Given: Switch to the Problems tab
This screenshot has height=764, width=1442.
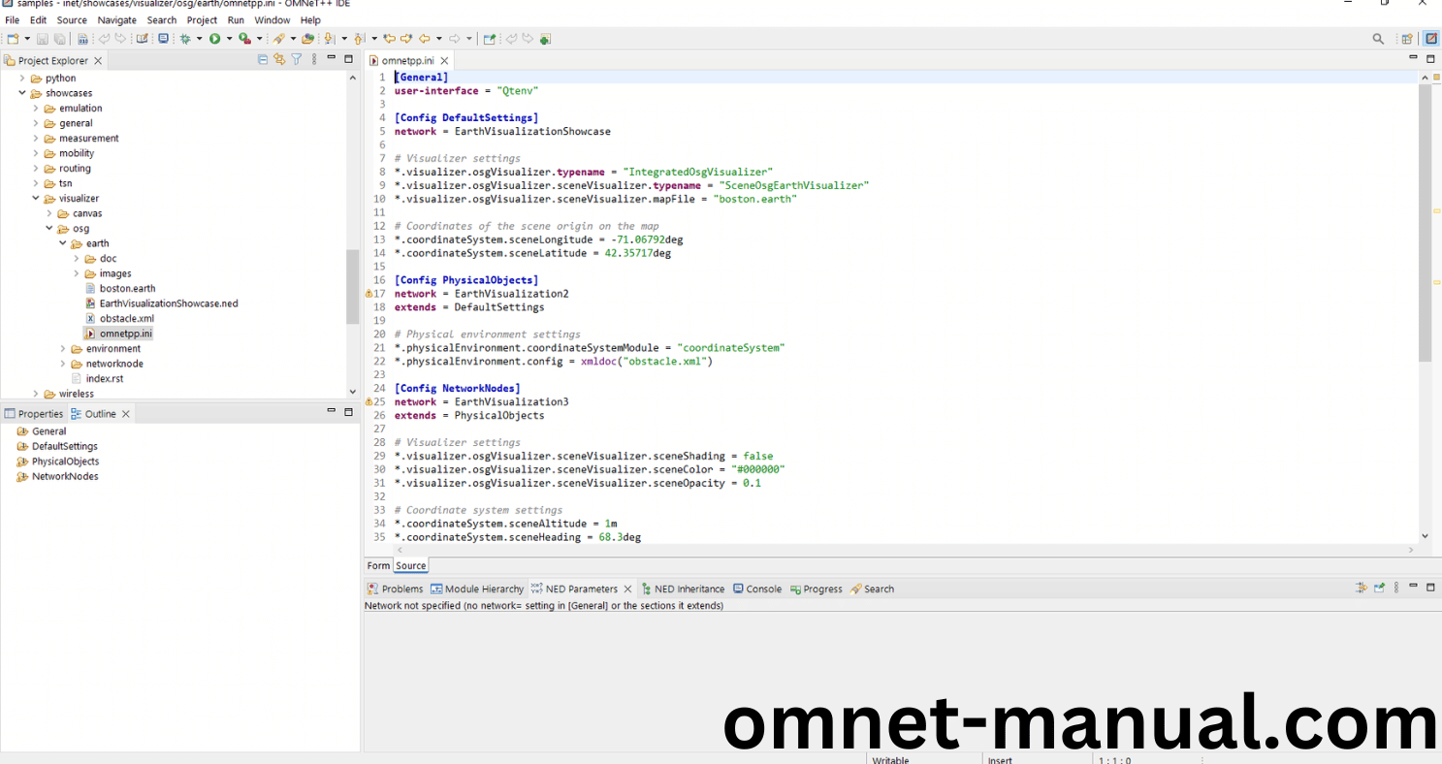Looking at the screenshot, I should pos(395,589).
